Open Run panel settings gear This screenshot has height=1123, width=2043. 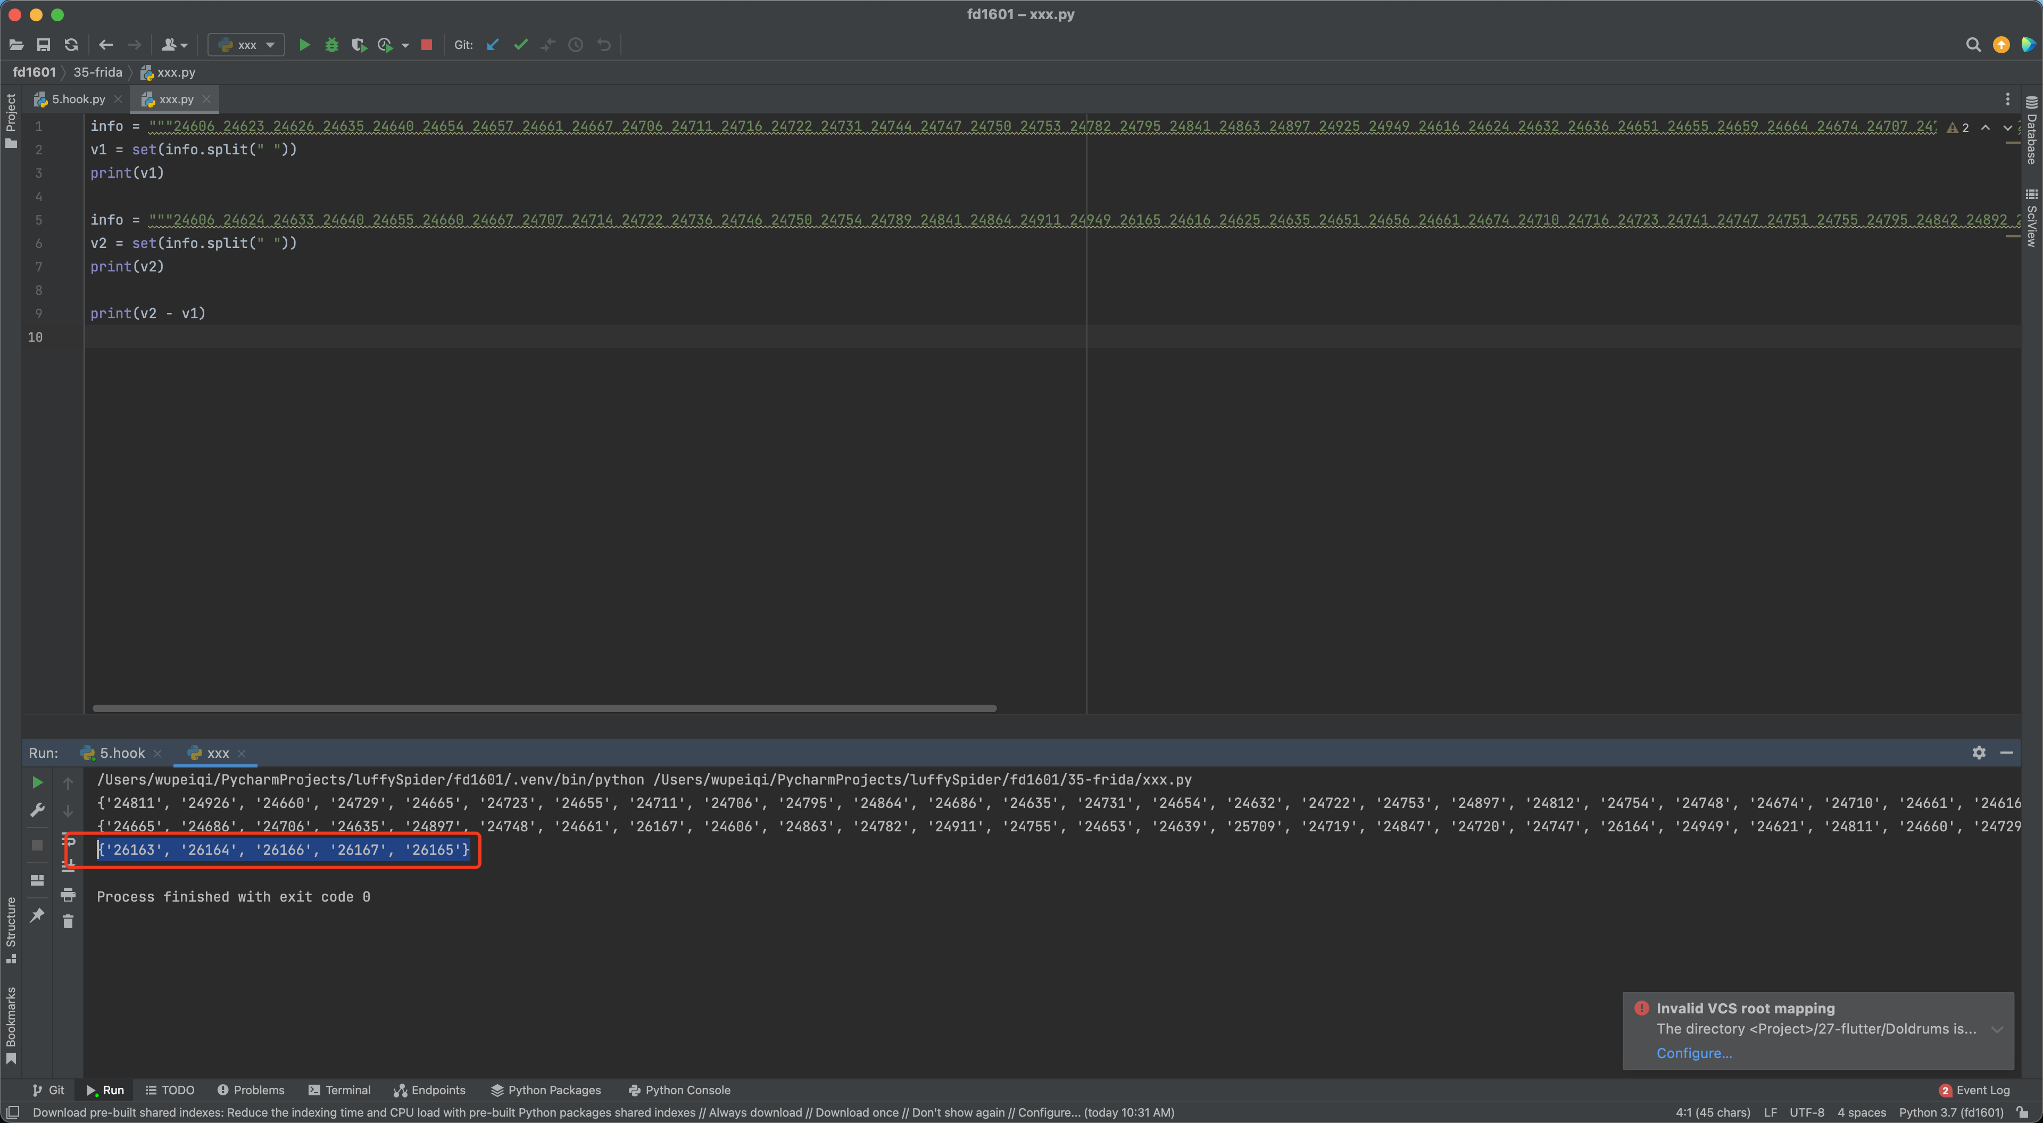click(x=1980, y=753)
